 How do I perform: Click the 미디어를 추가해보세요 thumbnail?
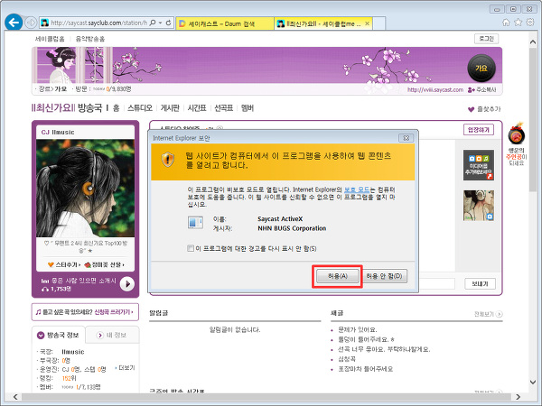(479, 165)
